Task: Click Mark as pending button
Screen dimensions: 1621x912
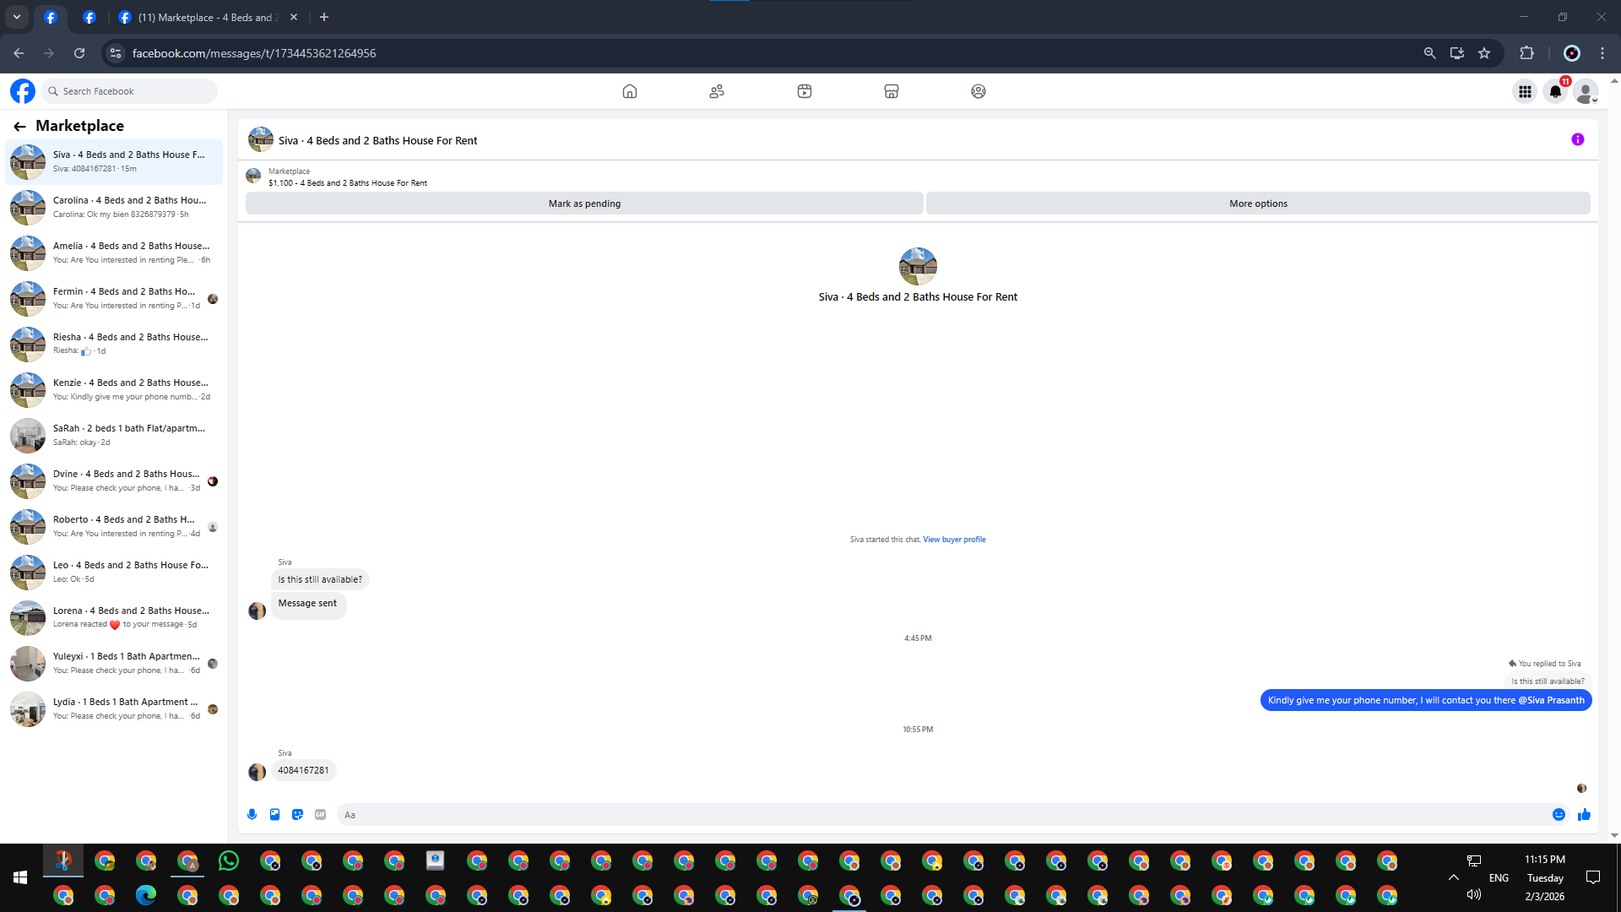Action: (584, 204)
